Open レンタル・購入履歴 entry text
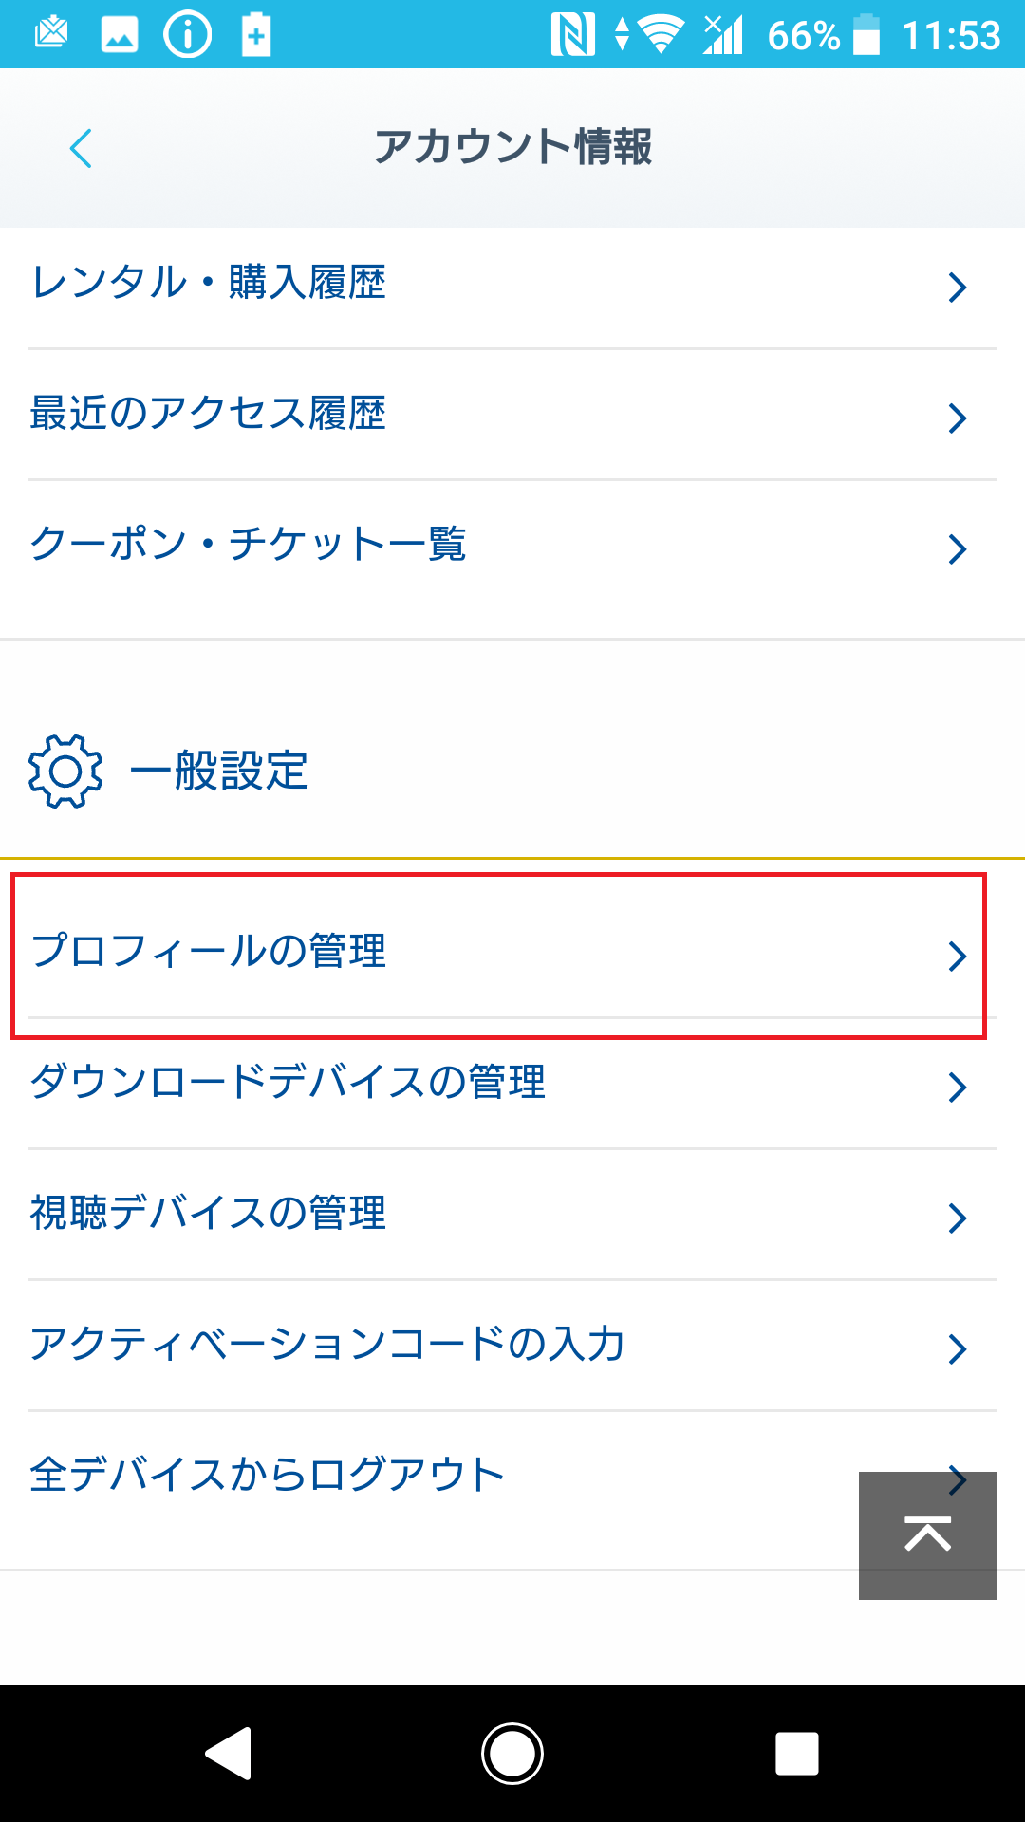1025x1822 pixels. [208, 283]
